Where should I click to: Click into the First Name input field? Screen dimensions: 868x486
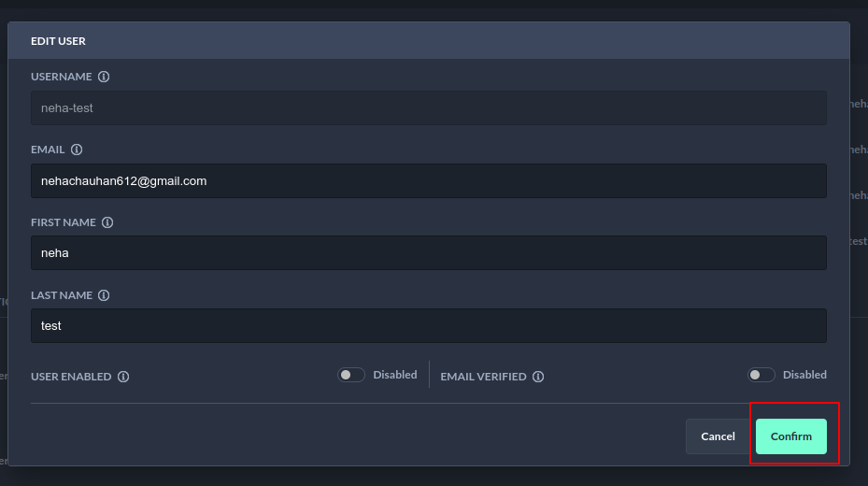click(428, 253)
